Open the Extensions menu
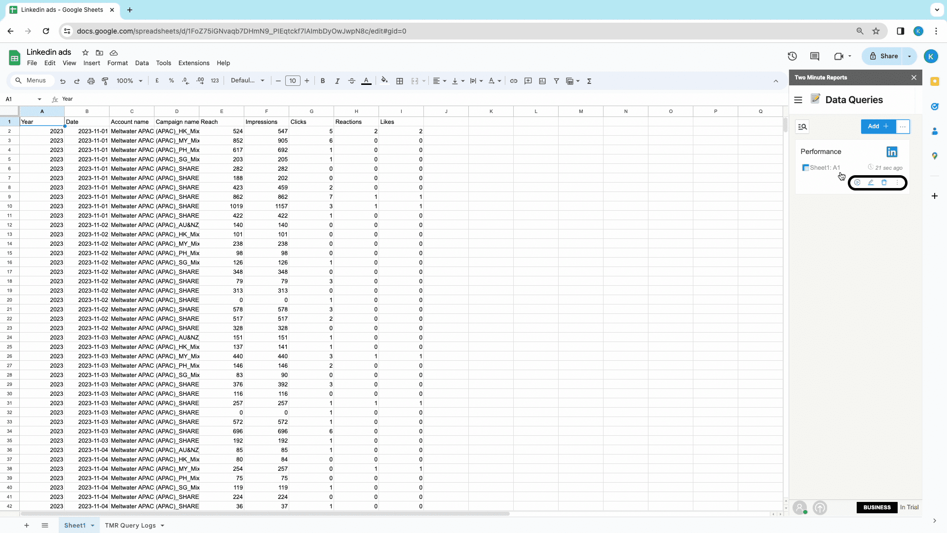 click(194, 63)
